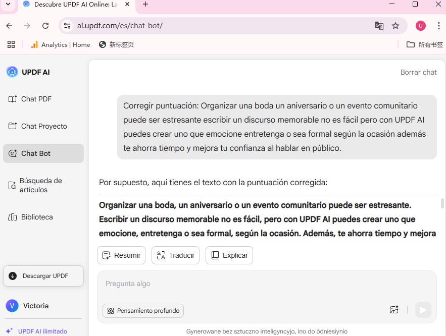Go back with the browser back arrow
Image resolution: width=446 pixels, height=336 pixels.
(9, 26)
